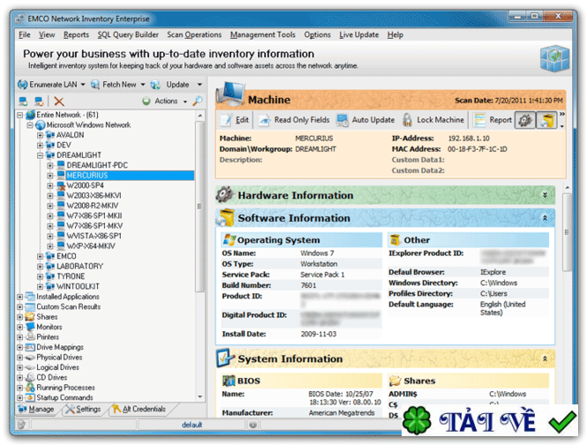
Task: Click the Custom Scan Results icon
Action: pyautogui.click(x=30, y=306)
